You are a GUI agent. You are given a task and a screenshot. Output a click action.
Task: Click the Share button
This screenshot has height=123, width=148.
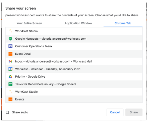click(x=134, y=112)
